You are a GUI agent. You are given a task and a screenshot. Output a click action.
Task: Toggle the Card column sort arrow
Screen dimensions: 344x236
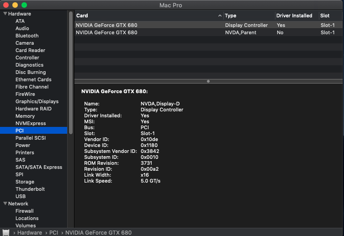[220, 16]
